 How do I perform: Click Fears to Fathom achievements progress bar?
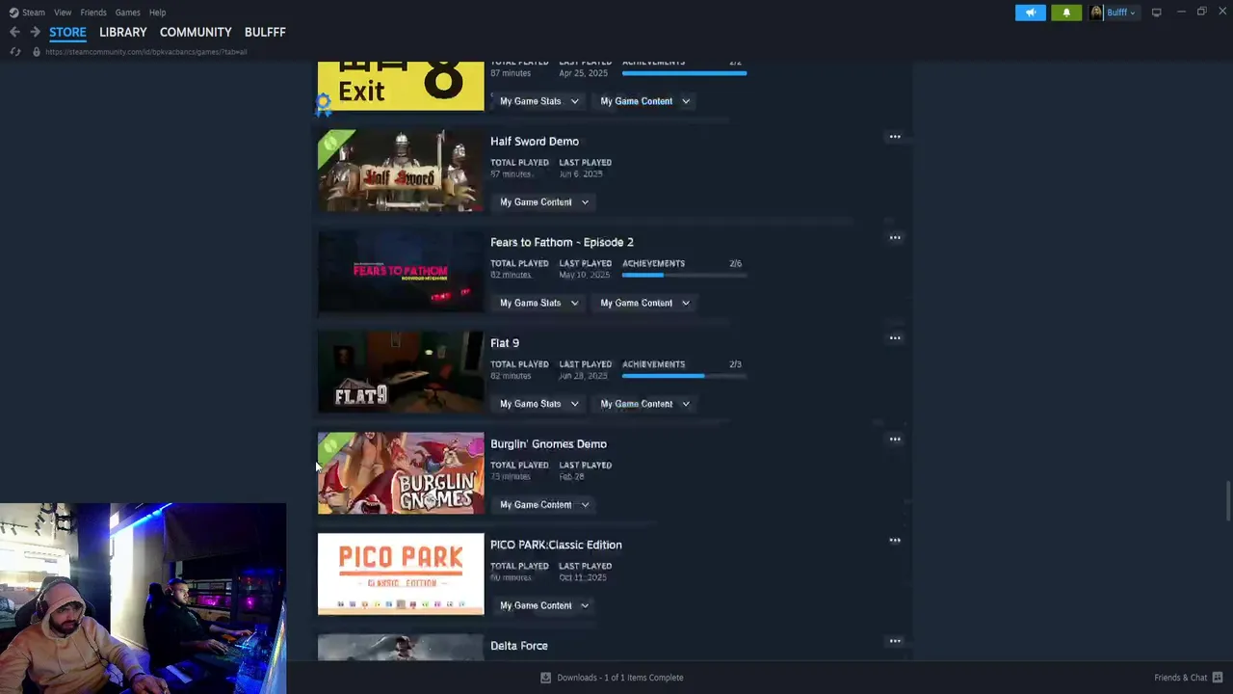click(684, 275)
